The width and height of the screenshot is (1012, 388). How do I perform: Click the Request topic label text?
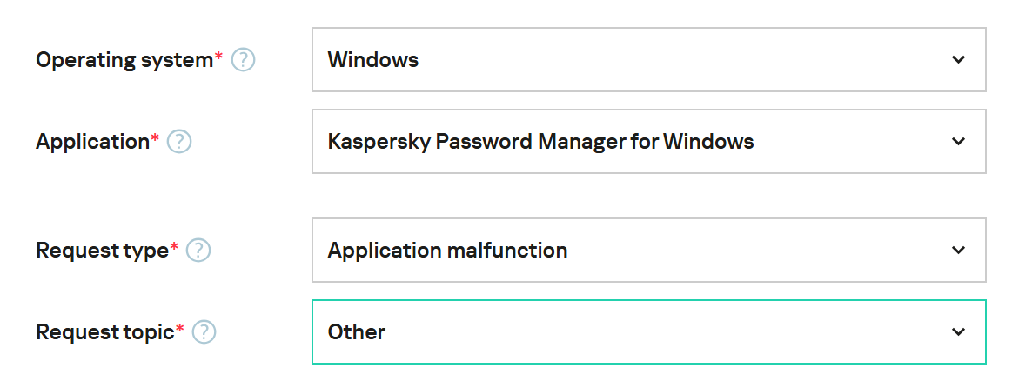coord(105,332)
